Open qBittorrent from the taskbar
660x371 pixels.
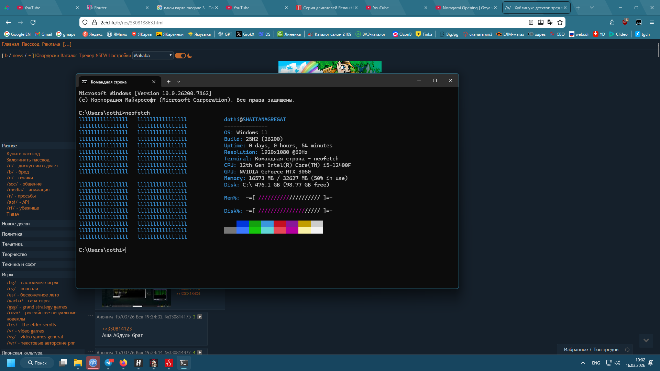click(x=93, y=363)
